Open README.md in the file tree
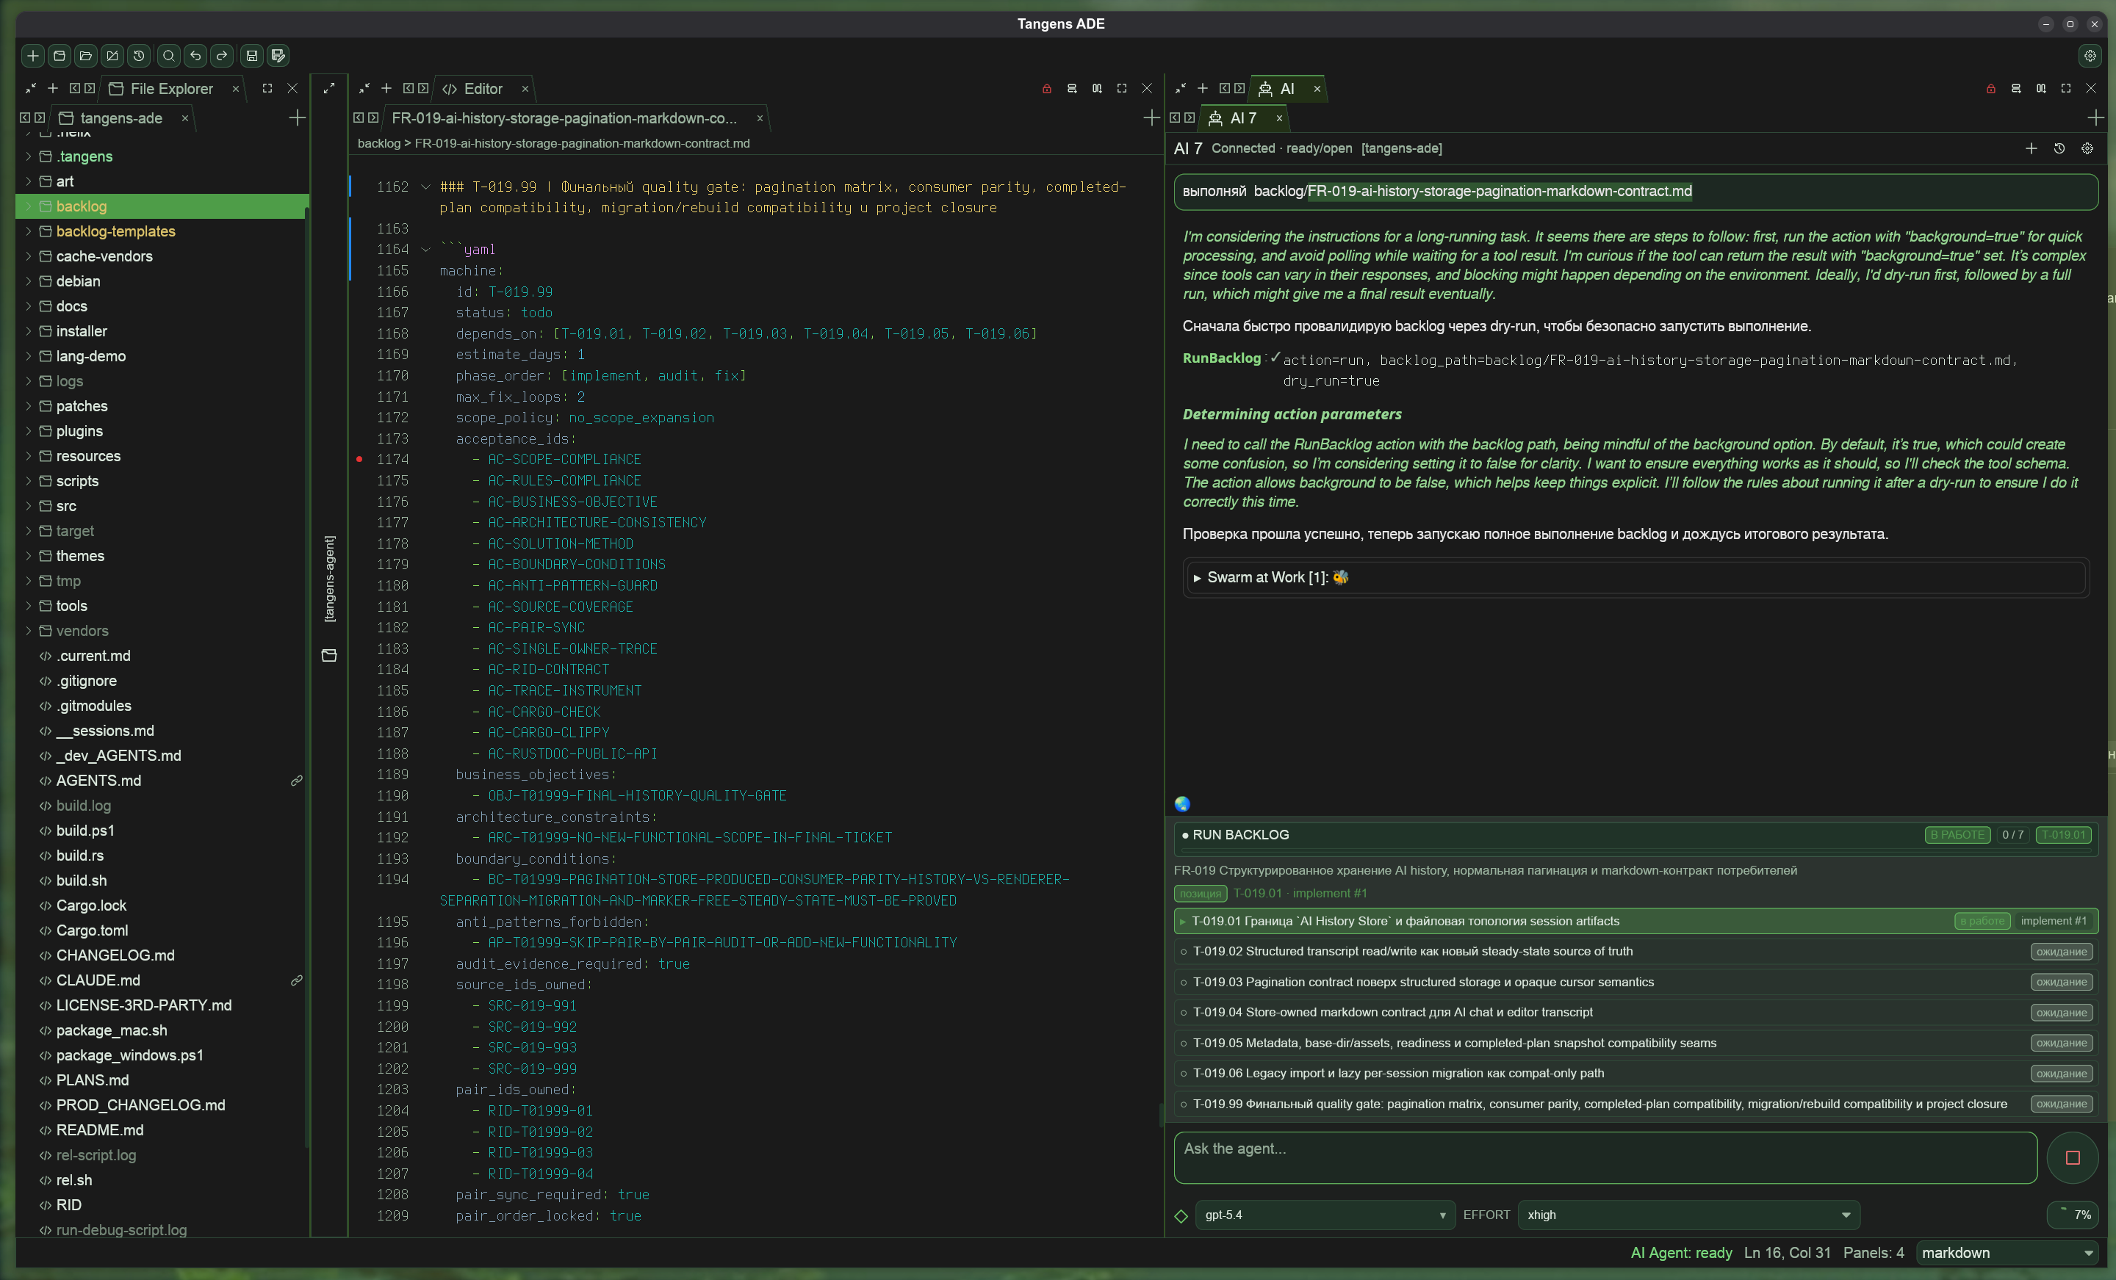 pos(100,1131)
